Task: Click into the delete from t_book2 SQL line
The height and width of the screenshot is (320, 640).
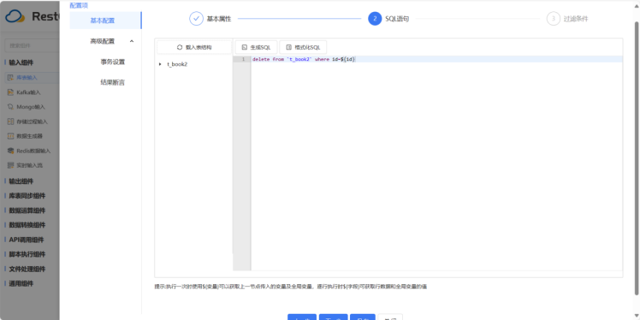Action: click(x=304, y=59)
